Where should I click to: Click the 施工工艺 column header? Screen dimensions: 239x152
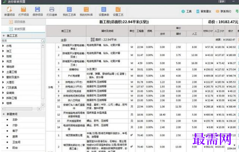(66, 31)
